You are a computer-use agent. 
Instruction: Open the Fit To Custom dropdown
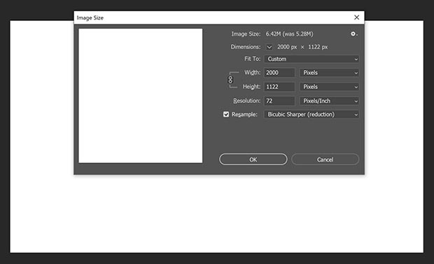tap(311, 59)
